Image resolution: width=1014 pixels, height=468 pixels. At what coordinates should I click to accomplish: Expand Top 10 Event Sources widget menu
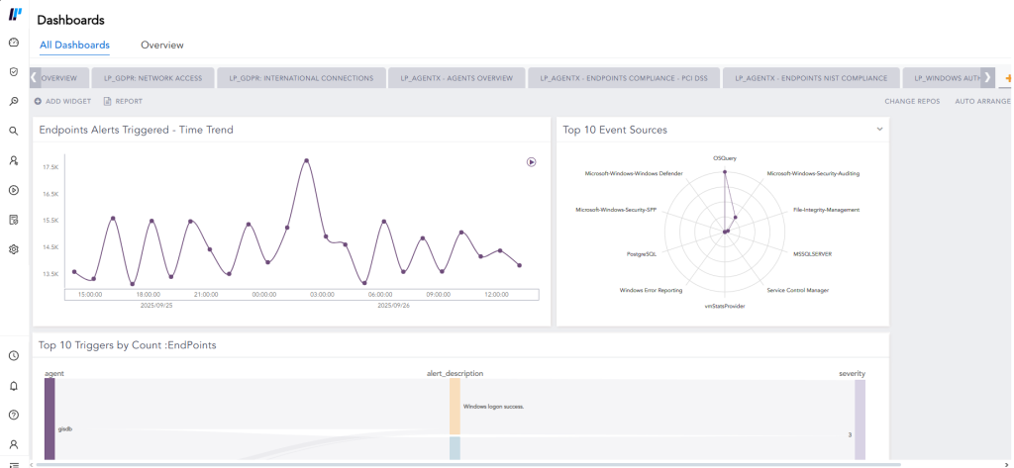coord(878,129)
